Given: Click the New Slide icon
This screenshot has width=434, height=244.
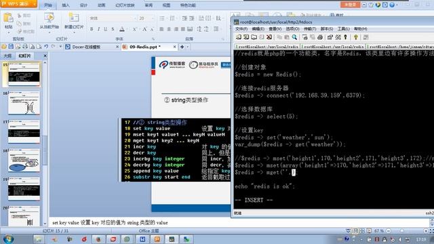Looking at the screenshot, I should click(74, 18).
